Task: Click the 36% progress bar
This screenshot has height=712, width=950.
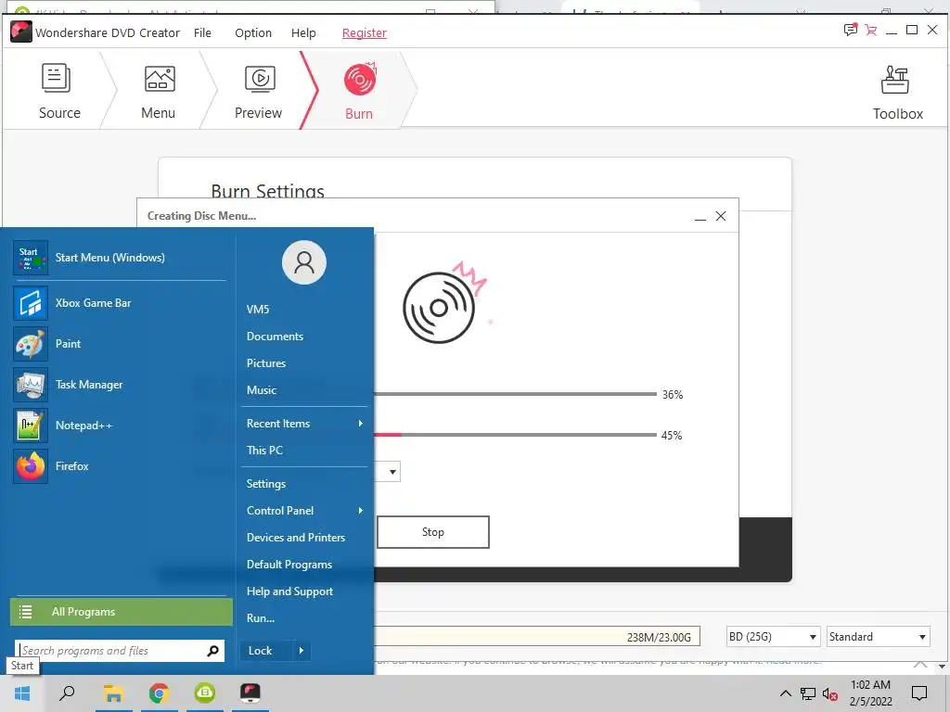Action: coord(515,394)
